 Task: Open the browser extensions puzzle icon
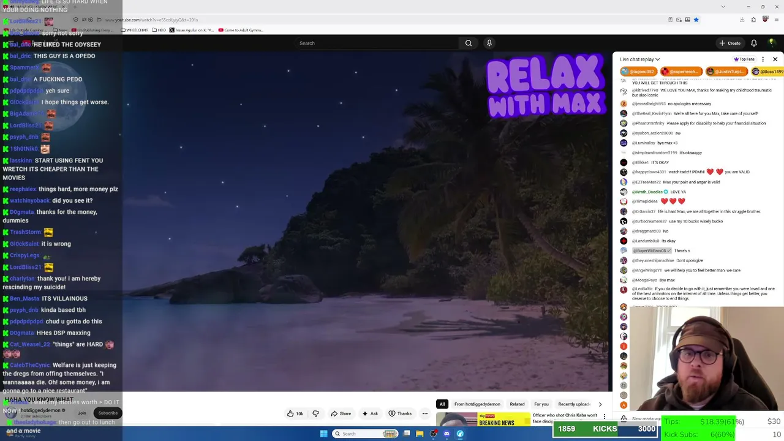[x=753, y=20]
